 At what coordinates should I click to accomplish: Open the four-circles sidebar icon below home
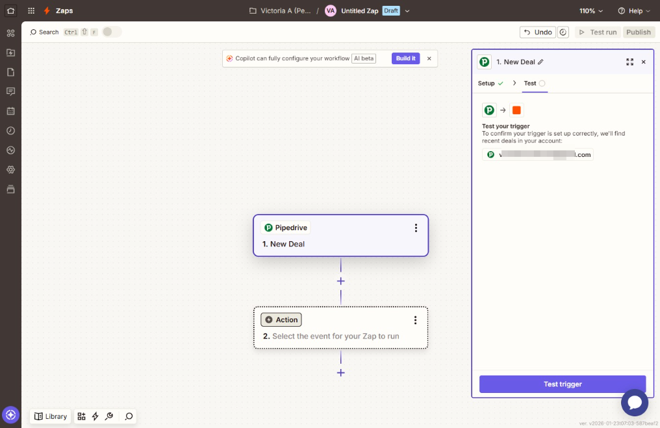[x=10, y=33]
